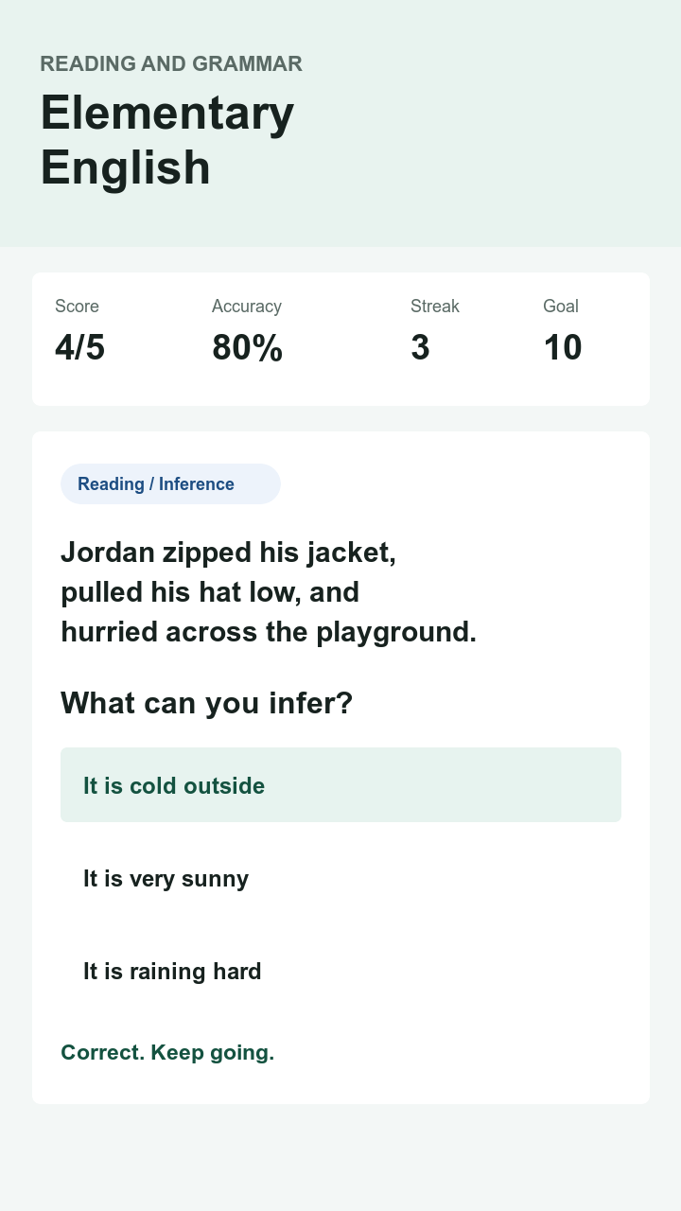Pick the answer "It is raining hard"
Image resolution: width=681 pixels, height=1211 pixels.
(x=340, y=971)
